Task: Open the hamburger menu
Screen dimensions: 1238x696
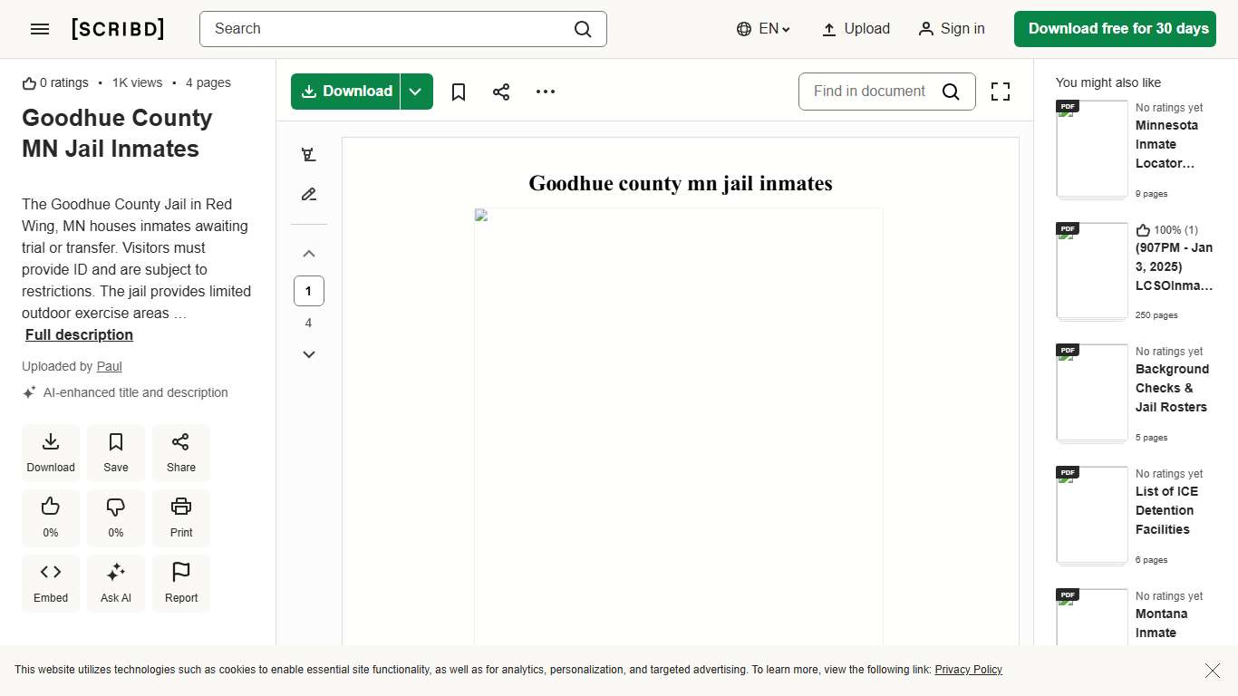Action: coord(40,29)
